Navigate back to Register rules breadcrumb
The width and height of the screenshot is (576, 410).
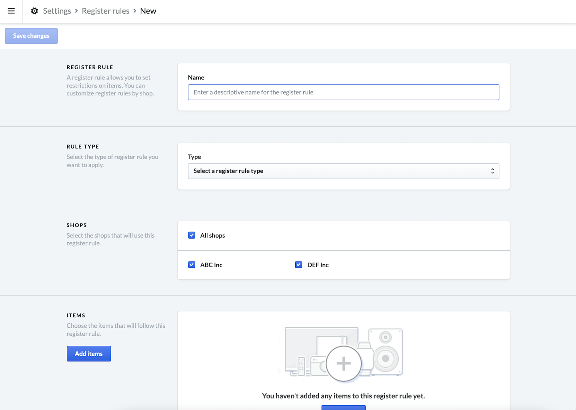[x=106, y=11]
